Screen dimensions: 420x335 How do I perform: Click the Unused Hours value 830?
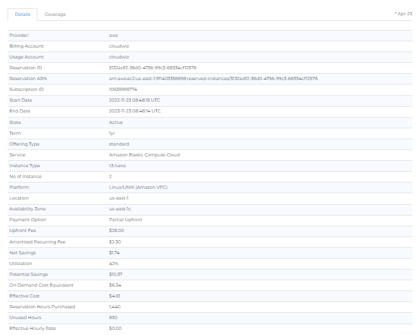point(114,317)
